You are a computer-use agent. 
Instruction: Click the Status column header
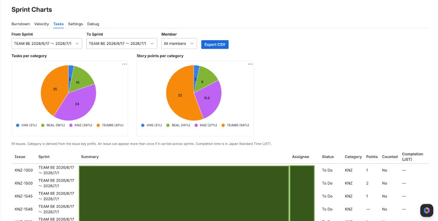[328, 157]
